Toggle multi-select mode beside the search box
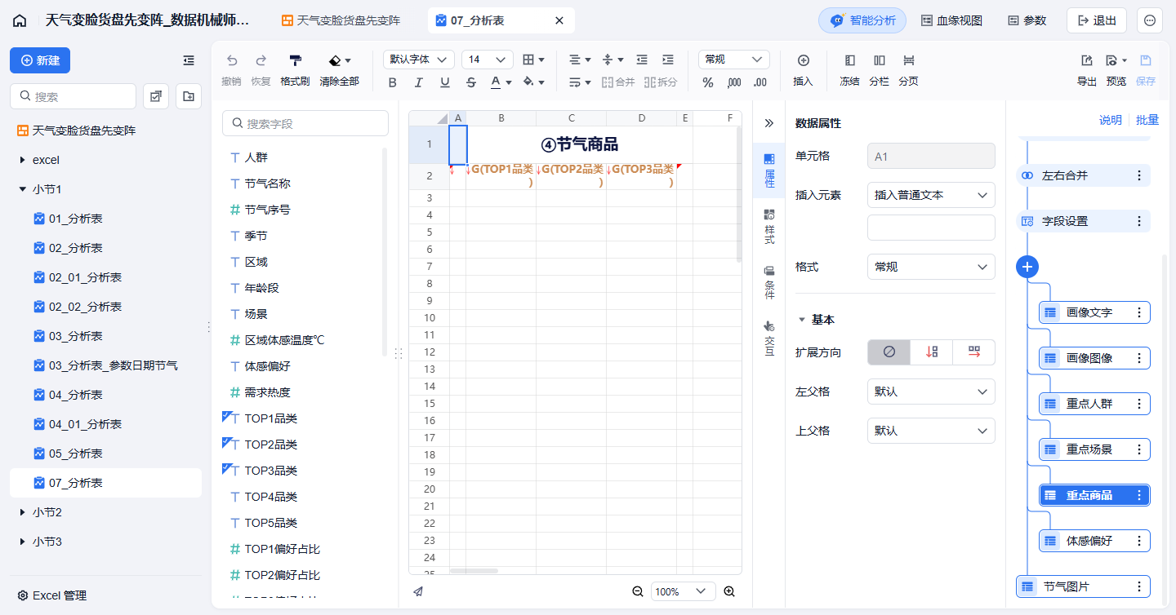Image resolution: width=1176 pixels, height=615 pixels. click(156, 96)
